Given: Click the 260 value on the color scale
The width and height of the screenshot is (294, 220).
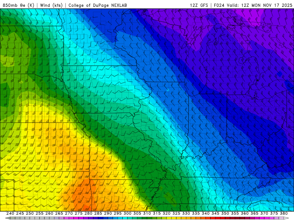Looking at the screenshot, I should (x=49, y=213).
